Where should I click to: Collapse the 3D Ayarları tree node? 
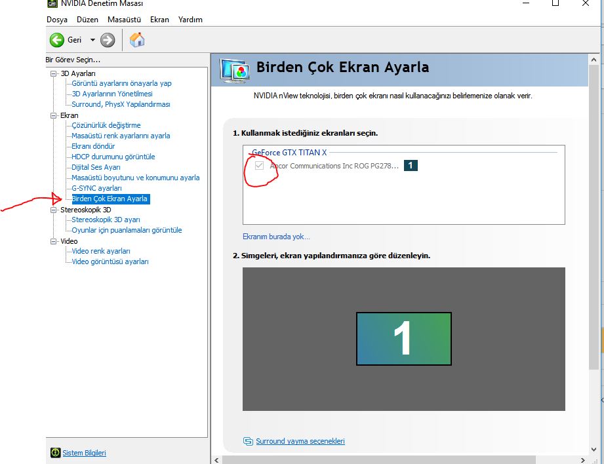point(54,73)
